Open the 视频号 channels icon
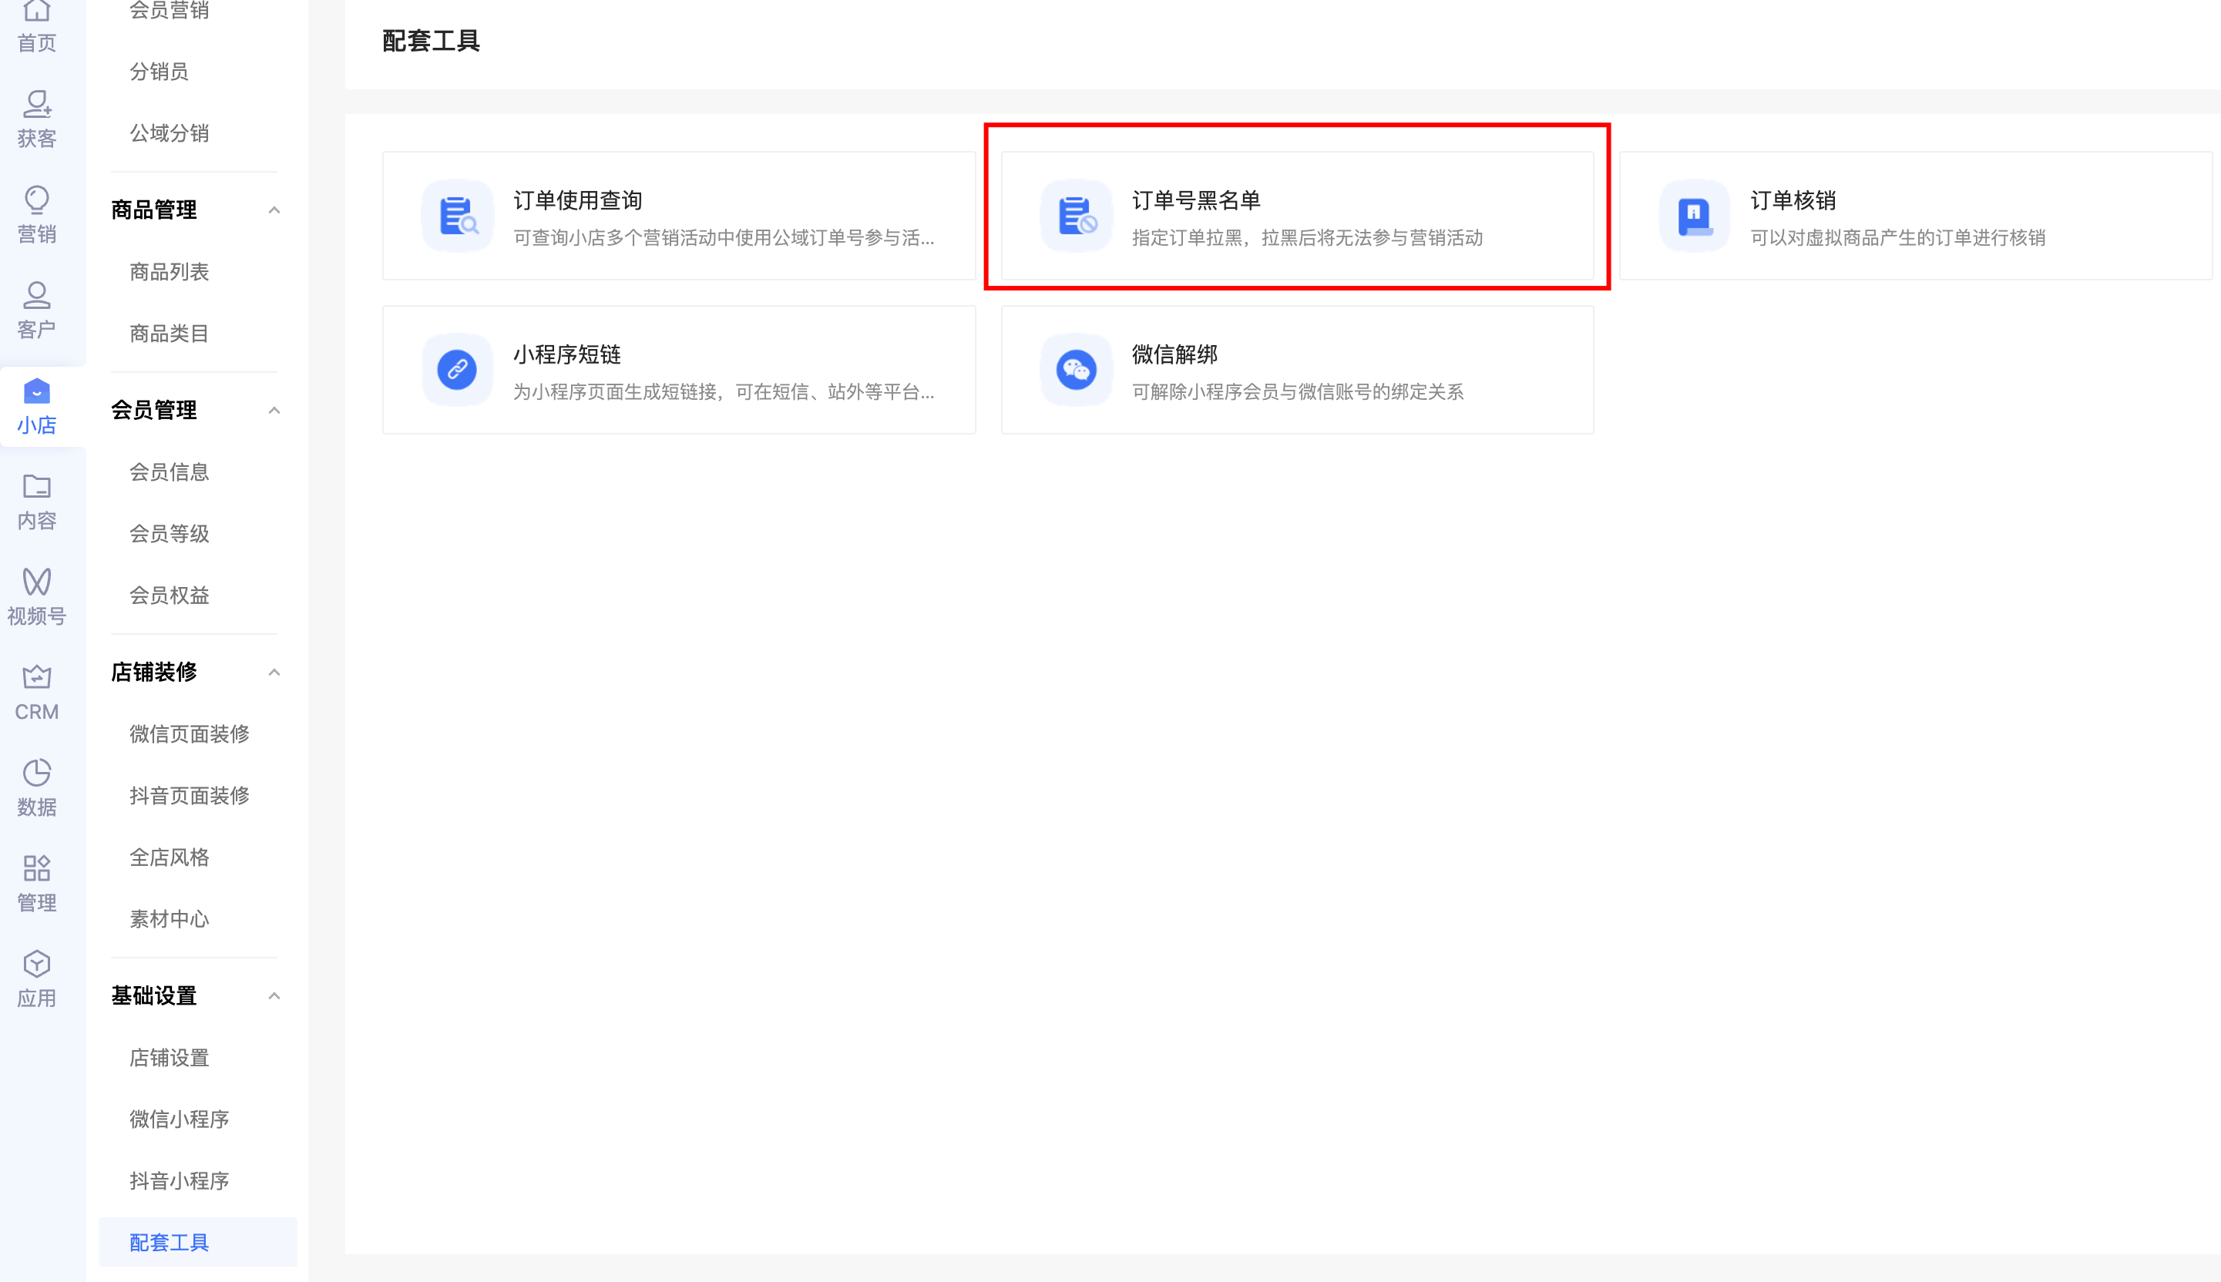2221x1282 pixels. pos(36,581)
